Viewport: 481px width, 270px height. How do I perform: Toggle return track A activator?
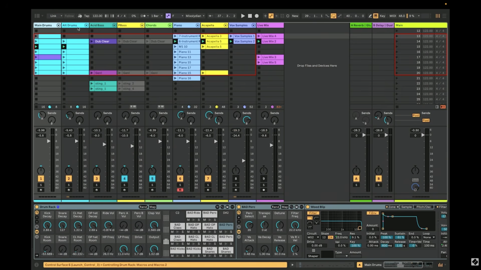click(356, 179)
